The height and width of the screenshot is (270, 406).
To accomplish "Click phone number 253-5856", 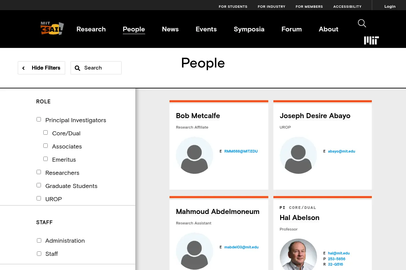I will click(x=337, y=259).
